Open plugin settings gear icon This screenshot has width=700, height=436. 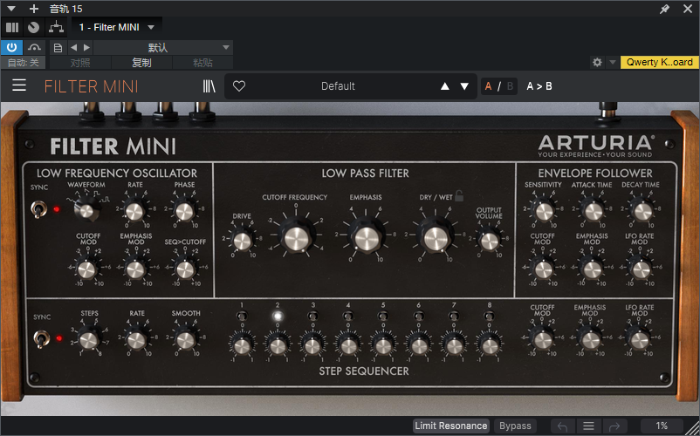(597, 63)
